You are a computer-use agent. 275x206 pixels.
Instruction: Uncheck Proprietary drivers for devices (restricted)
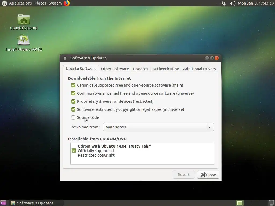pos(73,101)
